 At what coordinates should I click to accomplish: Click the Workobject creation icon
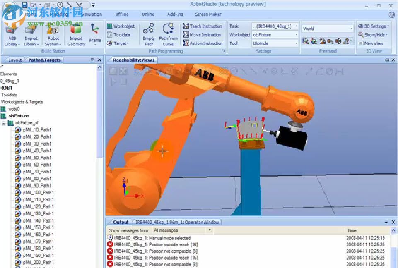[x=110, y=26]
